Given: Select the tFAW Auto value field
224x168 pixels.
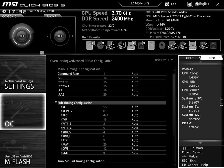Looking at the screenshot, I should (x=135, y=144).
